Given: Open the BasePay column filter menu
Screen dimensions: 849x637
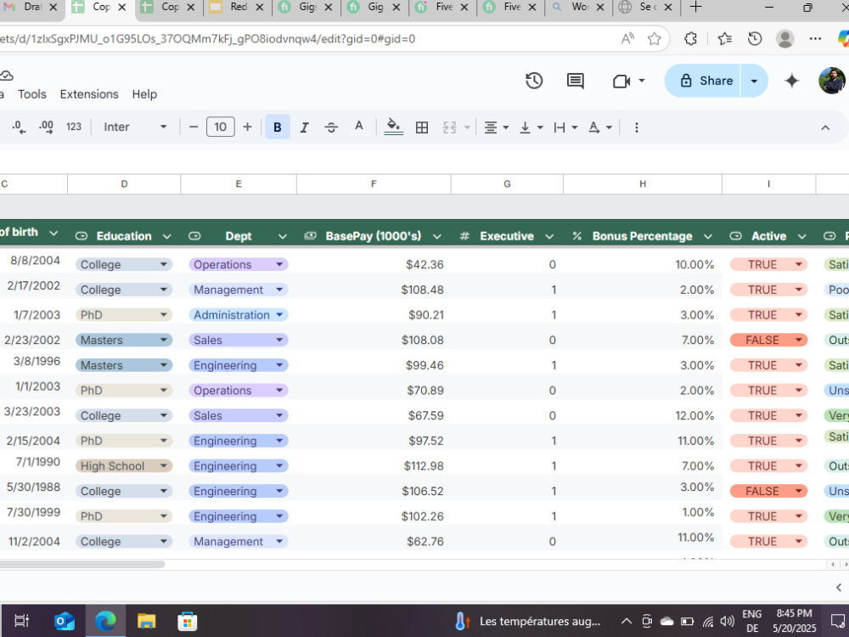Looking at the screenshot, I should (x=436, y=235).
